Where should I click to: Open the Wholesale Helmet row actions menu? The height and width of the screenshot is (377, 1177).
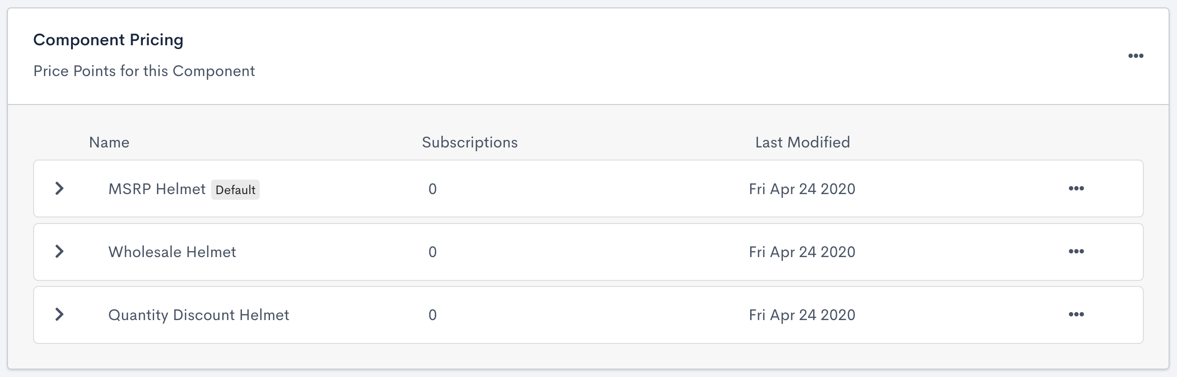[1076, 251]
